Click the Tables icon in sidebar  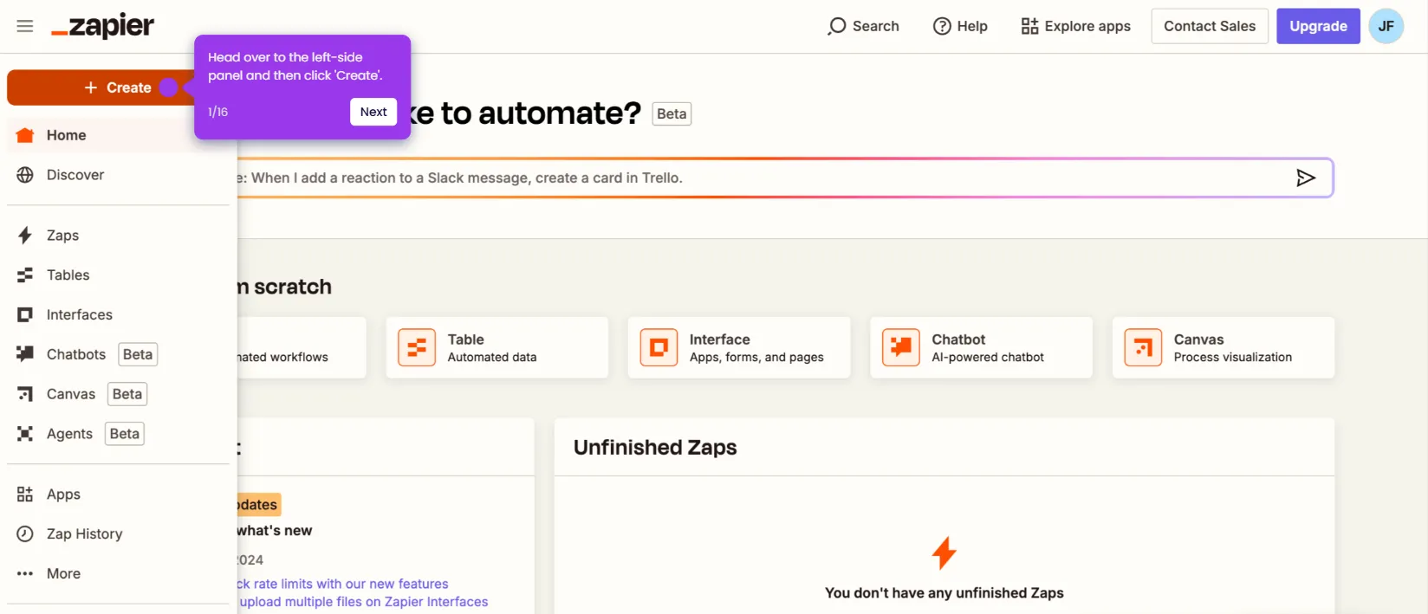[25, 275]
